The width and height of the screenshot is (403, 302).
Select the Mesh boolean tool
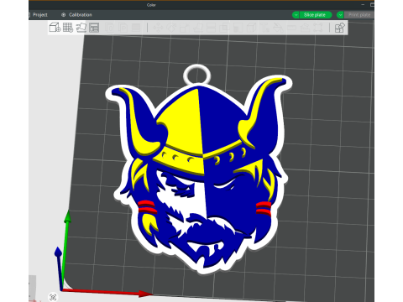pyautogui.click(x=223, y=28)
